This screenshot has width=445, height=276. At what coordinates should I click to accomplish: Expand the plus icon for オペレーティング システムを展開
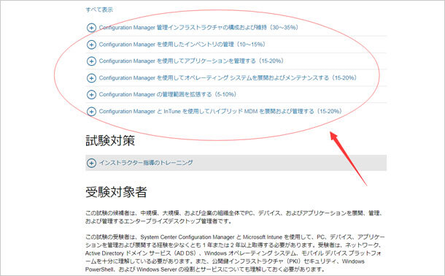[x=91, y=78]
